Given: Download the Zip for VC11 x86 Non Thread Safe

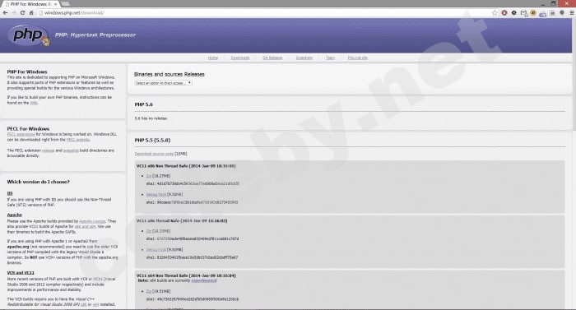Looking at the screenshot, I should pos(149,176).
